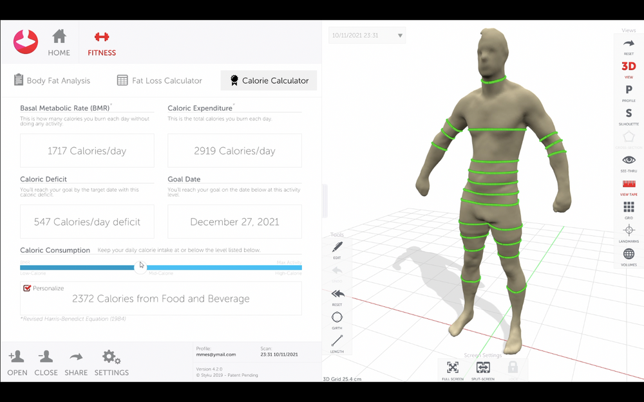The height and width of the screenshot is (402, 644).
Task: Adjust the Caloric Consumption slider
Action: pos(141,267)
